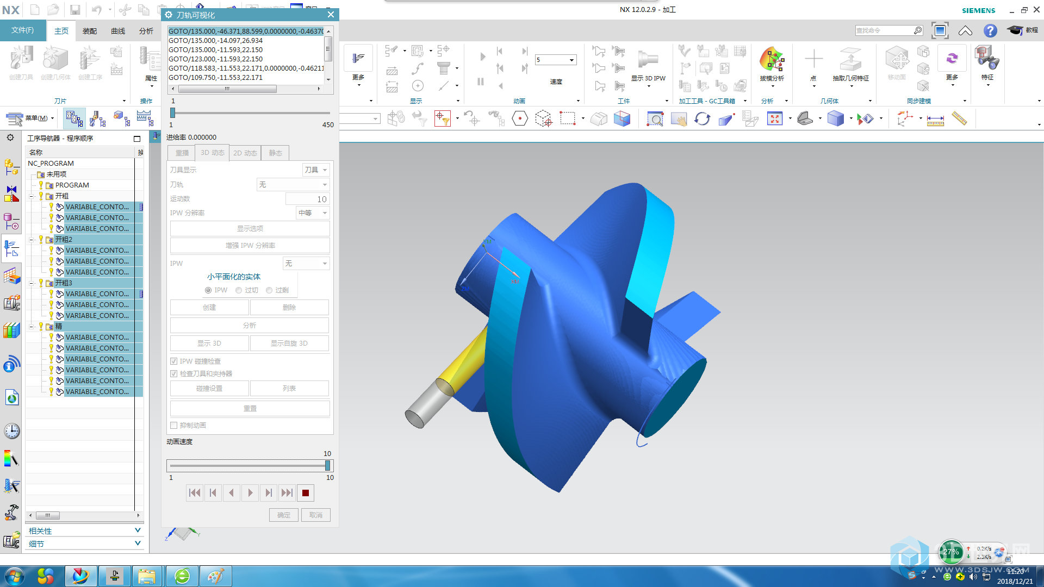Click the animation speed slider handle
1044x587 pixels.
coord(328,465)
